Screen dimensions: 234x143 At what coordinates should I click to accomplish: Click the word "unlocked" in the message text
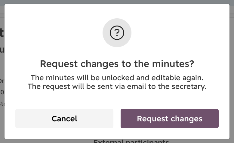click(118, 78)
